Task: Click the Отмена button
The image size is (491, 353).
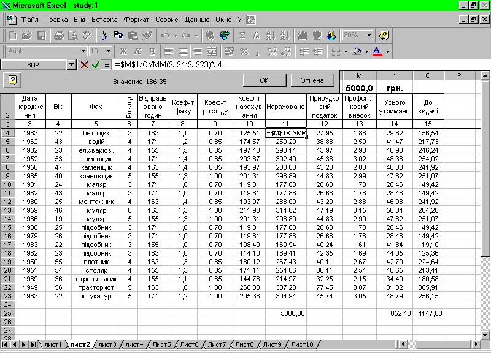Action: point(312,80)
